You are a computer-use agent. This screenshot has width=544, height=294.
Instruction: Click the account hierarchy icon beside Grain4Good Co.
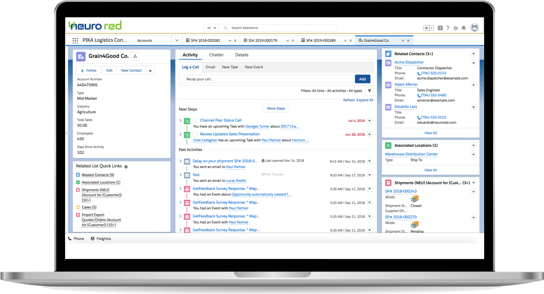click(x=135, y=56)
